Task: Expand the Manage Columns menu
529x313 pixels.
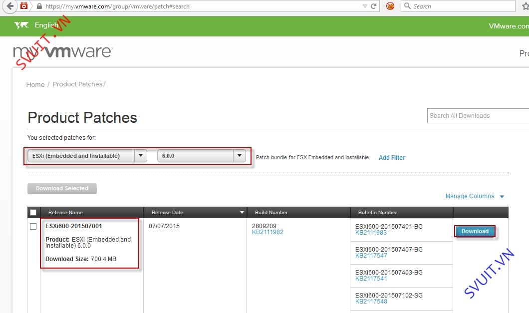Action: click(x=475, y=196)
